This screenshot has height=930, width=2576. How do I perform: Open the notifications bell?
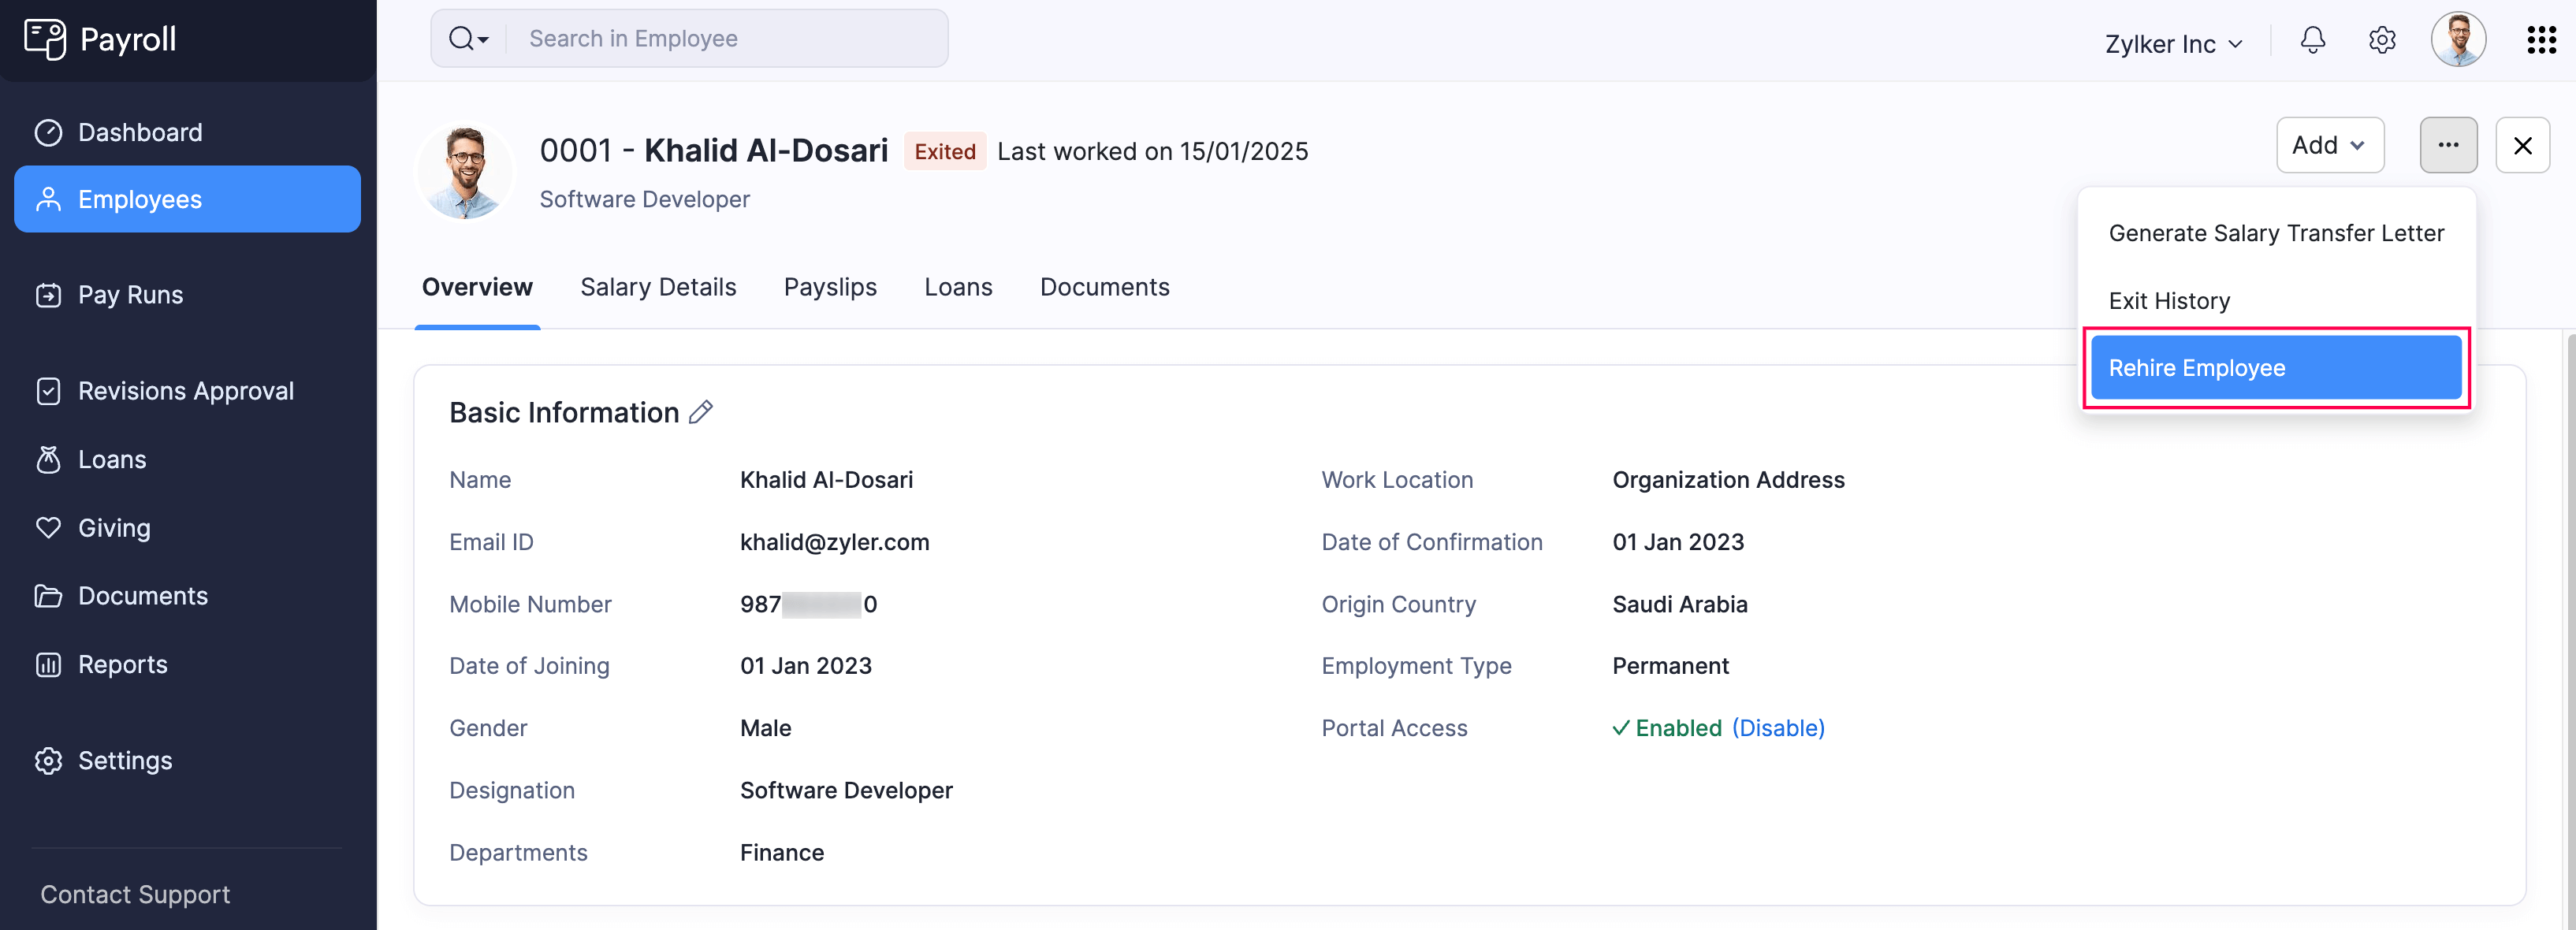[2312, 40]
